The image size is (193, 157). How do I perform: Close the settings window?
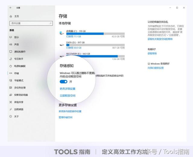(184, 8)
